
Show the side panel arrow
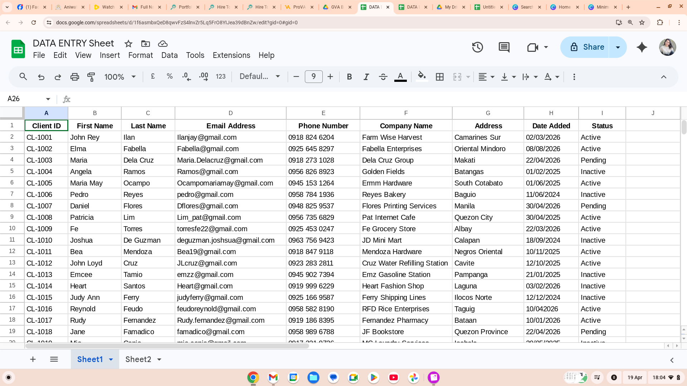click(672, 360)
